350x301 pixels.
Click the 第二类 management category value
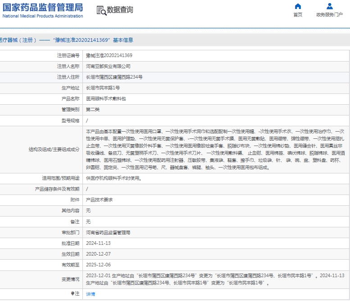click(x=93, y=110)
